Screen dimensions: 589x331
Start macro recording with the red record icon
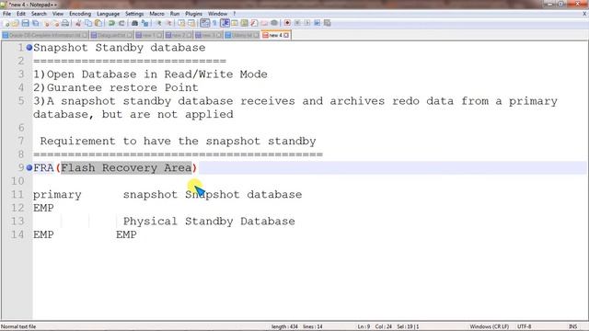click(x=287, y=23)
